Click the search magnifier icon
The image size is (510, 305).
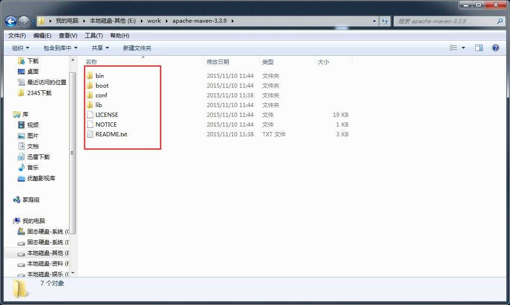(x=500, y=21)
